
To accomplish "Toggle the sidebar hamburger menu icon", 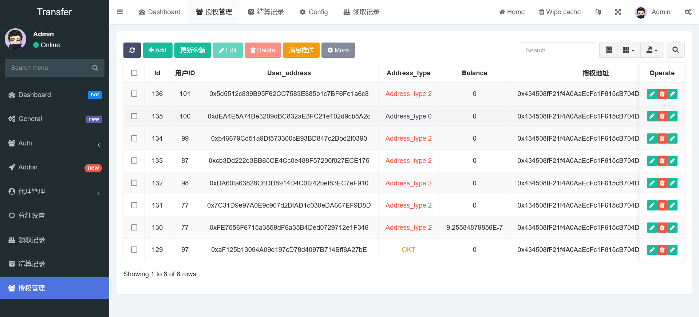I will (x=120, y=12).
